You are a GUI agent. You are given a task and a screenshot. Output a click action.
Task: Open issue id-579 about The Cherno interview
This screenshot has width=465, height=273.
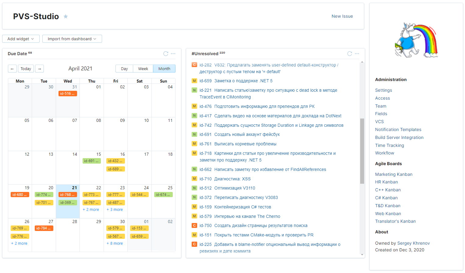240,216
